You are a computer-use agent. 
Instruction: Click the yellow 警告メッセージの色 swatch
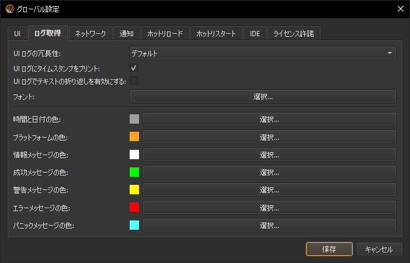point(134,190)
